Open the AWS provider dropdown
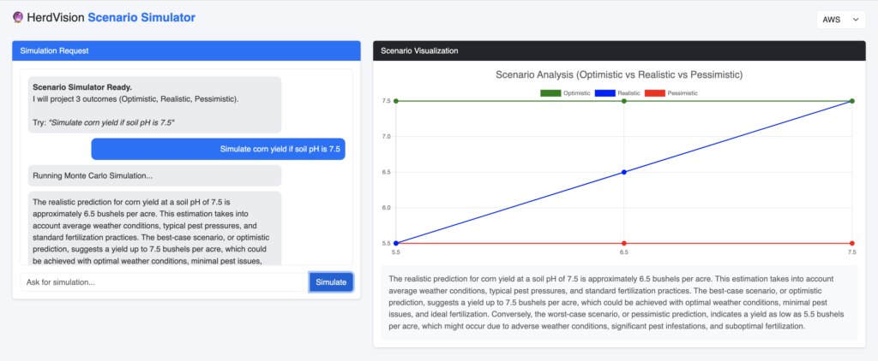 pos(841,20)
